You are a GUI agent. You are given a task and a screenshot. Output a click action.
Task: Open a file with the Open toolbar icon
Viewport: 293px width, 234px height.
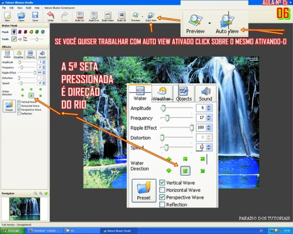(21, 16)
